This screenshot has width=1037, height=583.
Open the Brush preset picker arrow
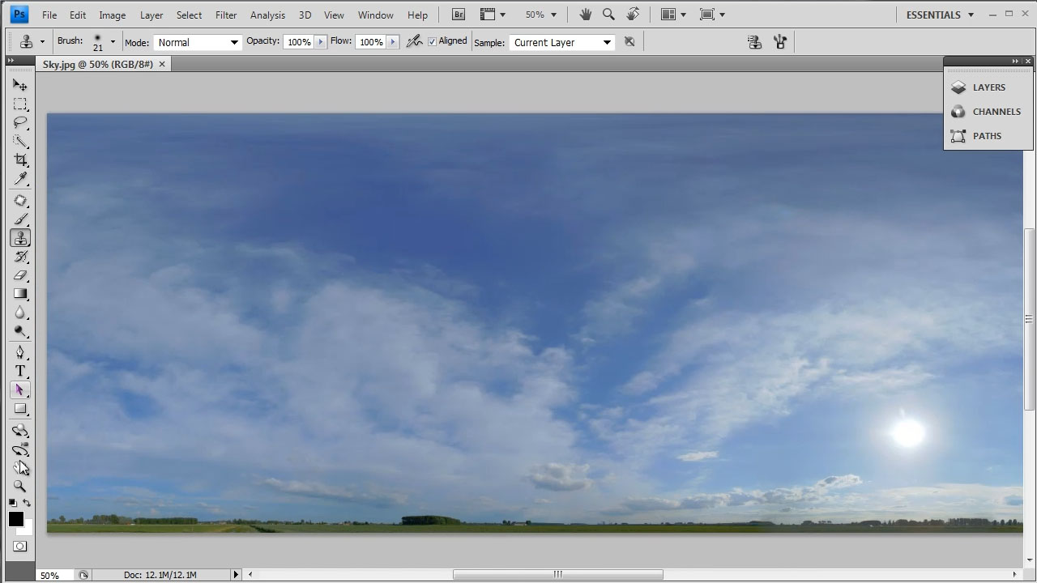(113, 42)
